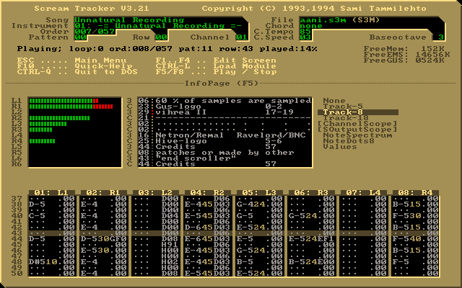Click the C.Speed value 03
The width and height of the screenshot is (462, 288).
(x=305, y=37)
